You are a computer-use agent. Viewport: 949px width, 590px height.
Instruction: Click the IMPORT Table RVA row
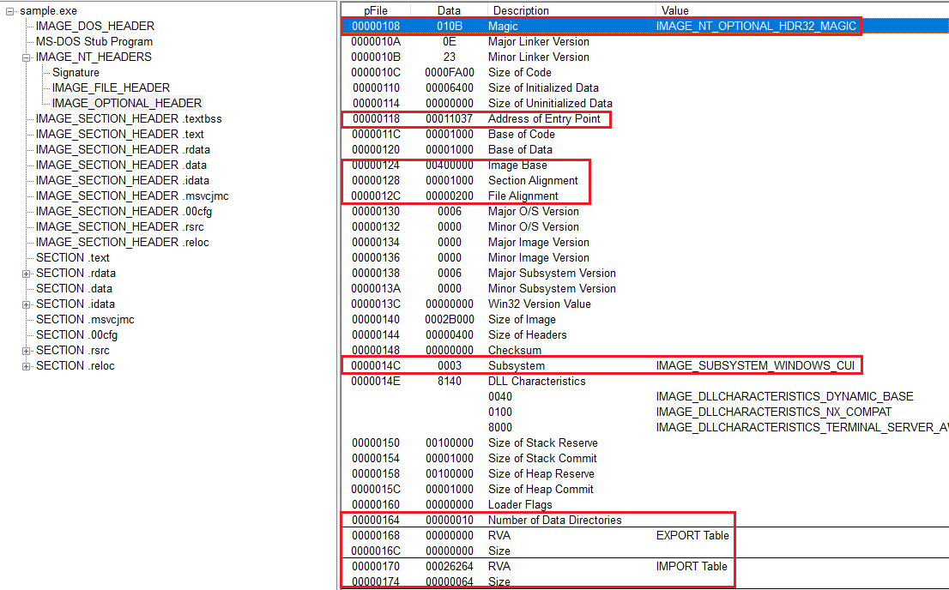(x=499, y=567)
